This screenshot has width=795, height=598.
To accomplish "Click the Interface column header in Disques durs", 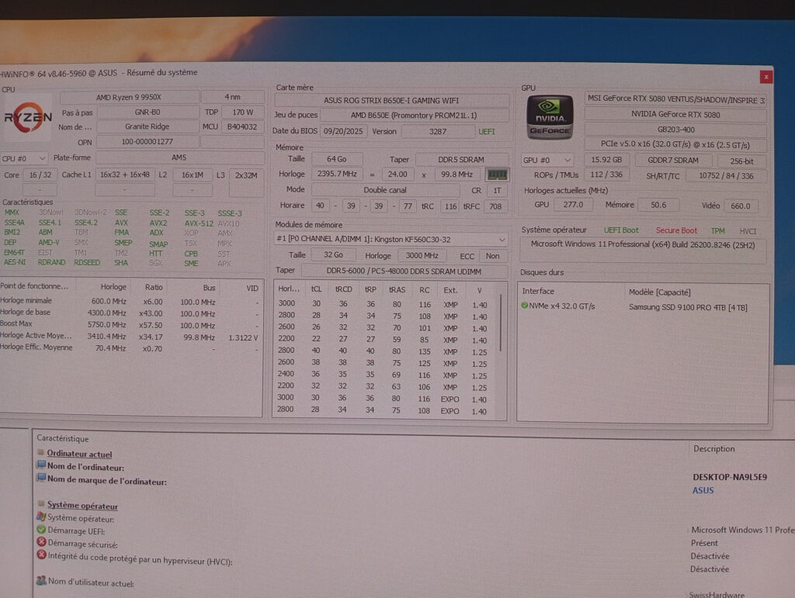I will 538,291.
